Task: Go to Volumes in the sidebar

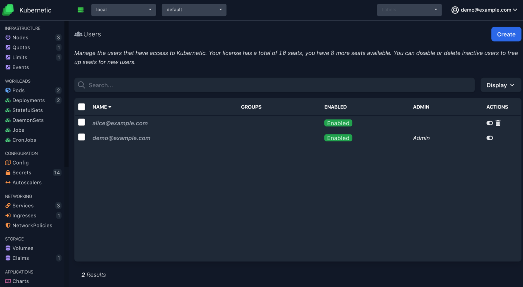Action: coord(23,248)
